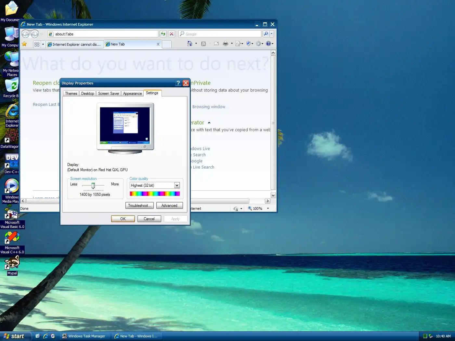This screenshot has height=341, width=455.
Task: Click the Live Search link in IE
Action: pyautogui.click(x=203, y=167)
